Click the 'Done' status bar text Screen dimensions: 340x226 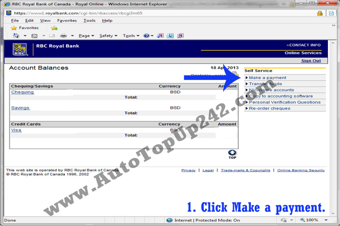[10, 220]
